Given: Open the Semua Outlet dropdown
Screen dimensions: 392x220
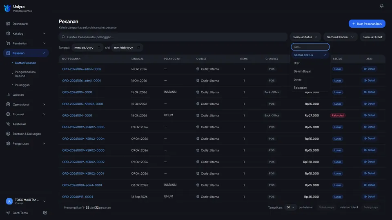Looking at the screenshot, I should click(372, 37).
